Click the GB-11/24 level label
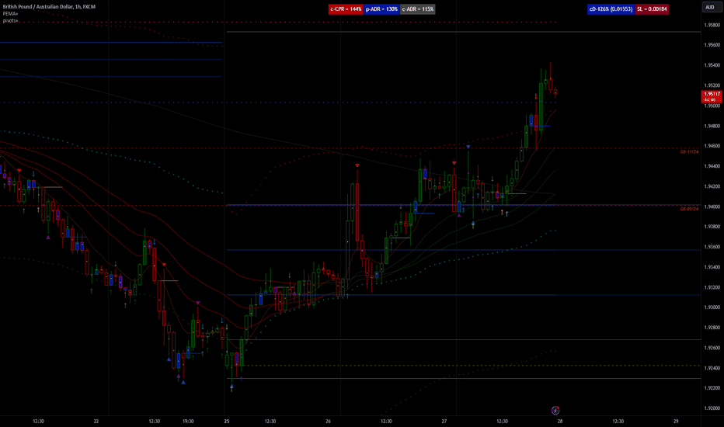 pos(689,151)
